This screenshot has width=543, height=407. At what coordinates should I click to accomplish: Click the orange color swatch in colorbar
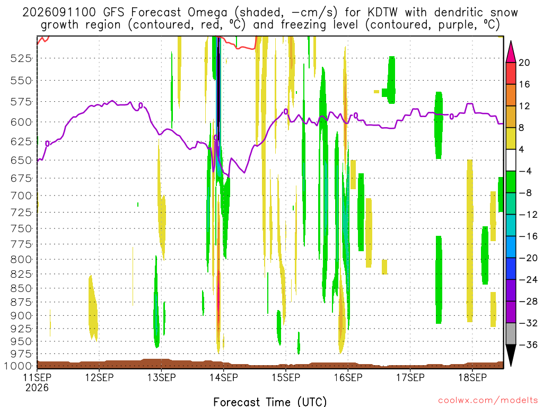pyautogui.click(x=511, y=95)
